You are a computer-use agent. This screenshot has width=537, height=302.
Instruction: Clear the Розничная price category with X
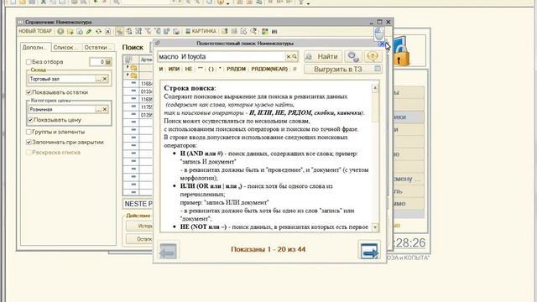[x=105, y=110]
